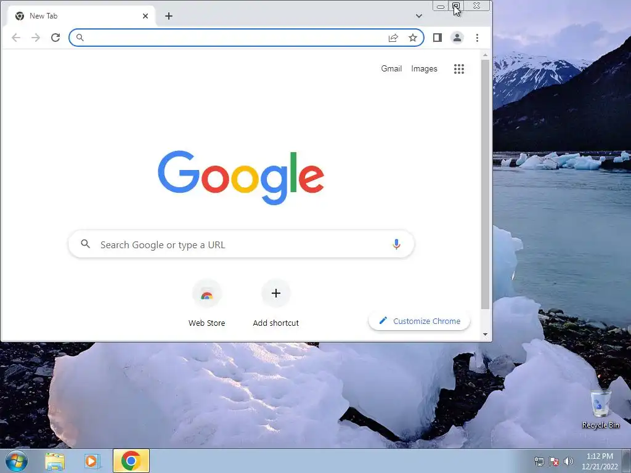
Task: Open the Chrome three-dot menu
Action: click(x=478, y=38)
